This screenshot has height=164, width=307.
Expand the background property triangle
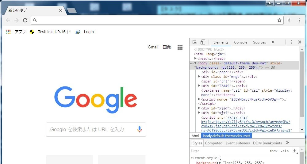tap(220, 163)
